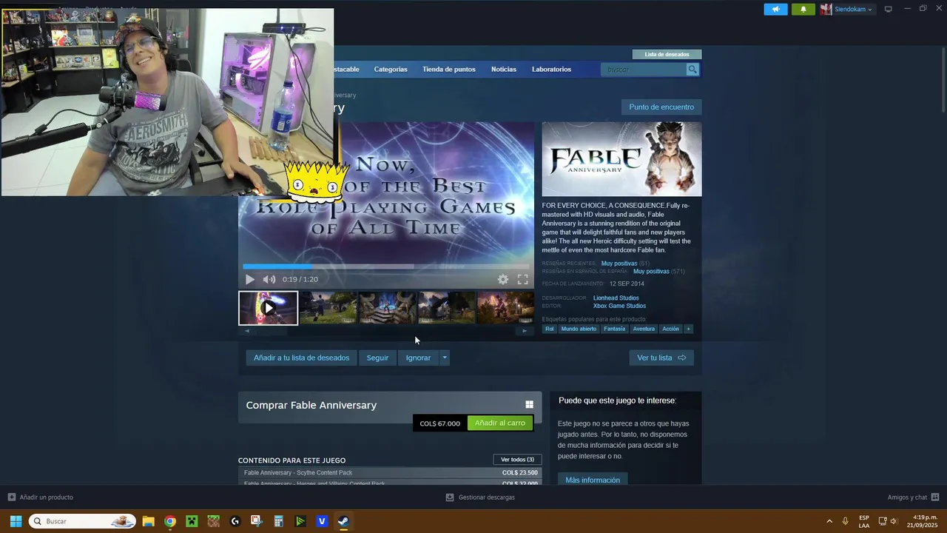The width and height of the screenshot is (947, 533).
Task: Open the Laboratorios store tab
Action: click(x=551, y=70)
